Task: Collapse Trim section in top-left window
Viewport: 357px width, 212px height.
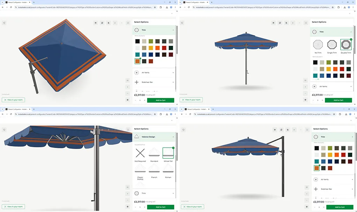Action: pyautogui.click(x=154, y=30)
